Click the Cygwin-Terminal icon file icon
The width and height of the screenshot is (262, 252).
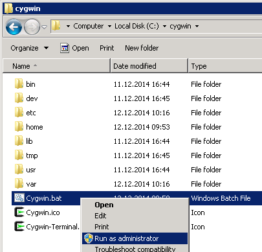click(19, 226)
